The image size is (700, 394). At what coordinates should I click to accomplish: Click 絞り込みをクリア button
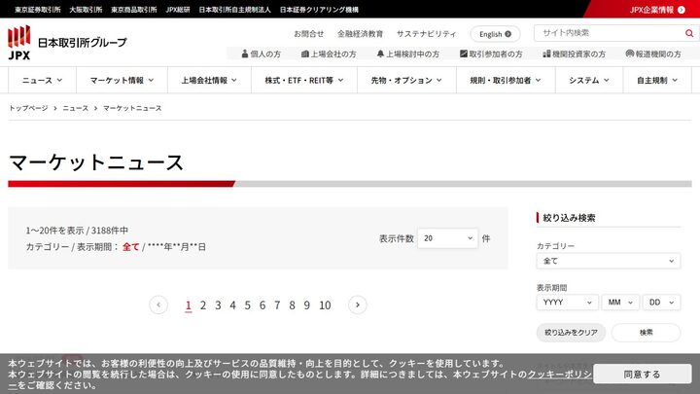pos(571,333)
